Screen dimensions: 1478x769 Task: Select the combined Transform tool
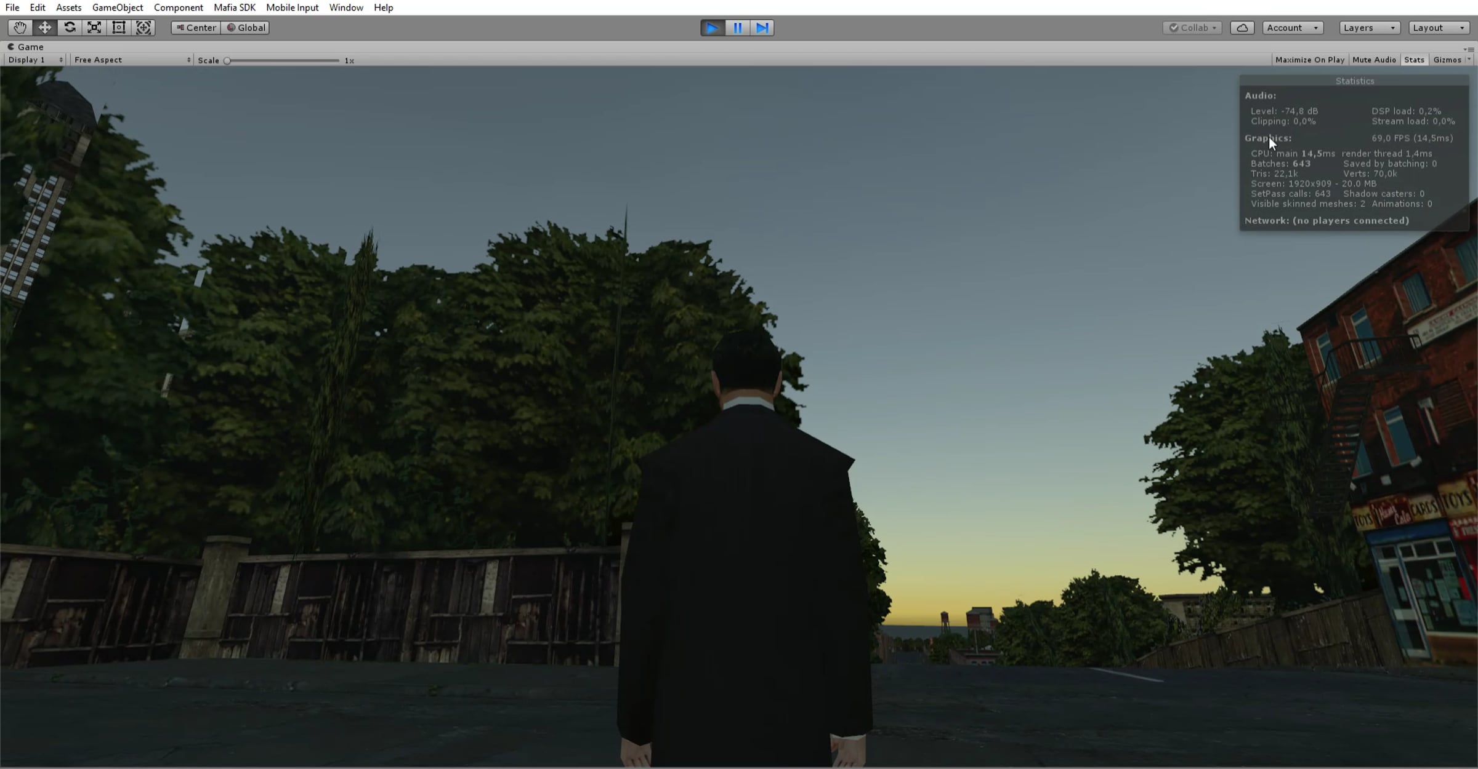143,28
